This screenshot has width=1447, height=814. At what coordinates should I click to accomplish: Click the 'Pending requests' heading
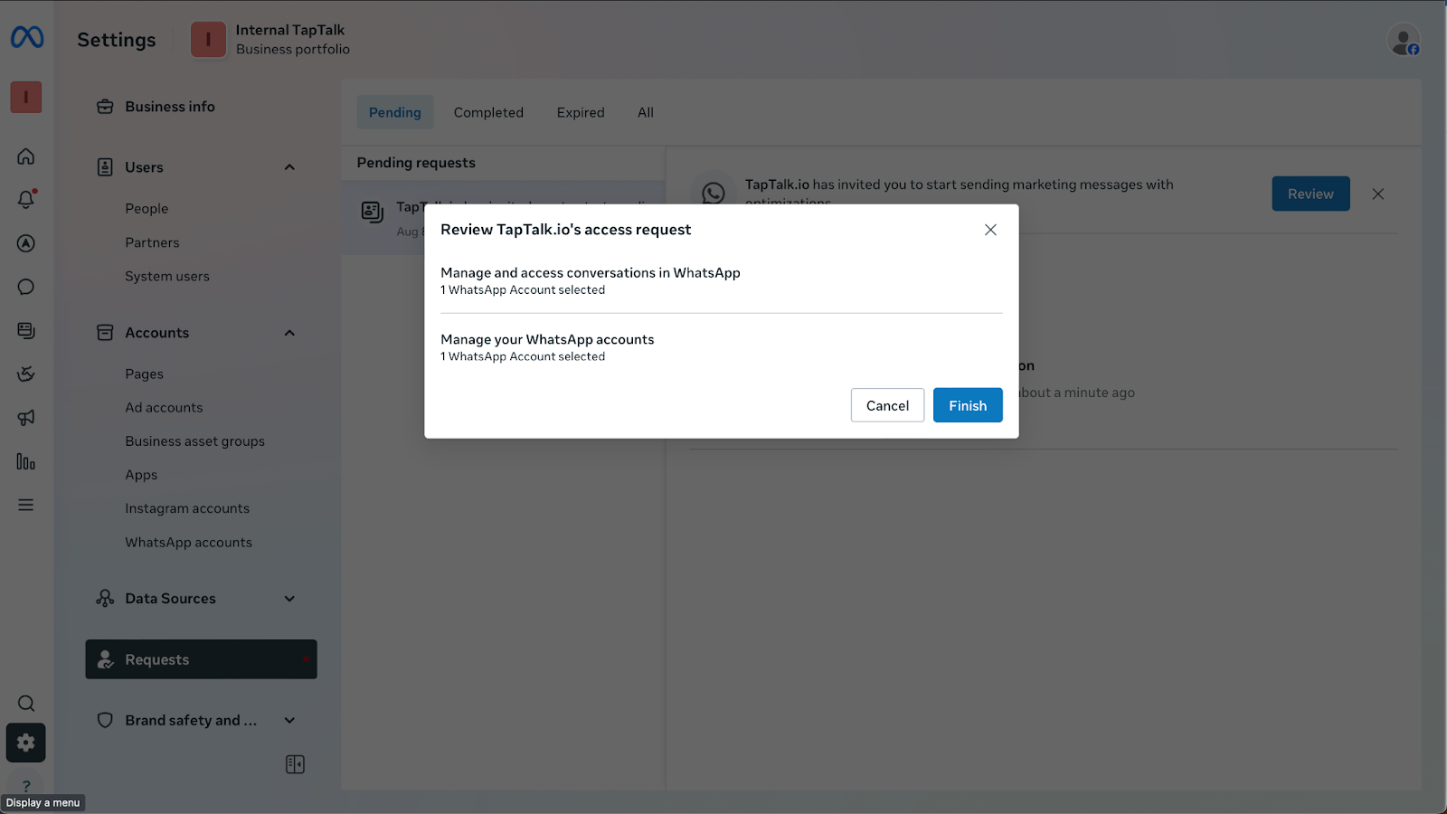click(x=416, y=163)
